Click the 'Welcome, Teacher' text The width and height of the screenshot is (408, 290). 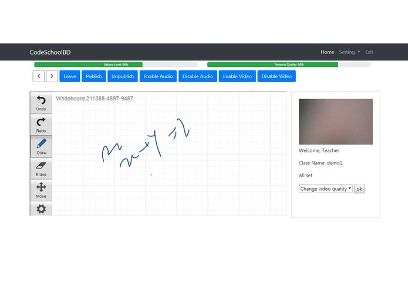[x=319, y=150]
